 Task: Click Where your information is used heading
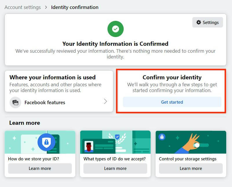(52, 77)
